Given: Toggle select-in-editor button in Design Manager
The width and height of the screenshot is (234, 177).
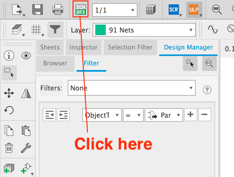Looking at the screenshot, I should [x=190, y=63].
